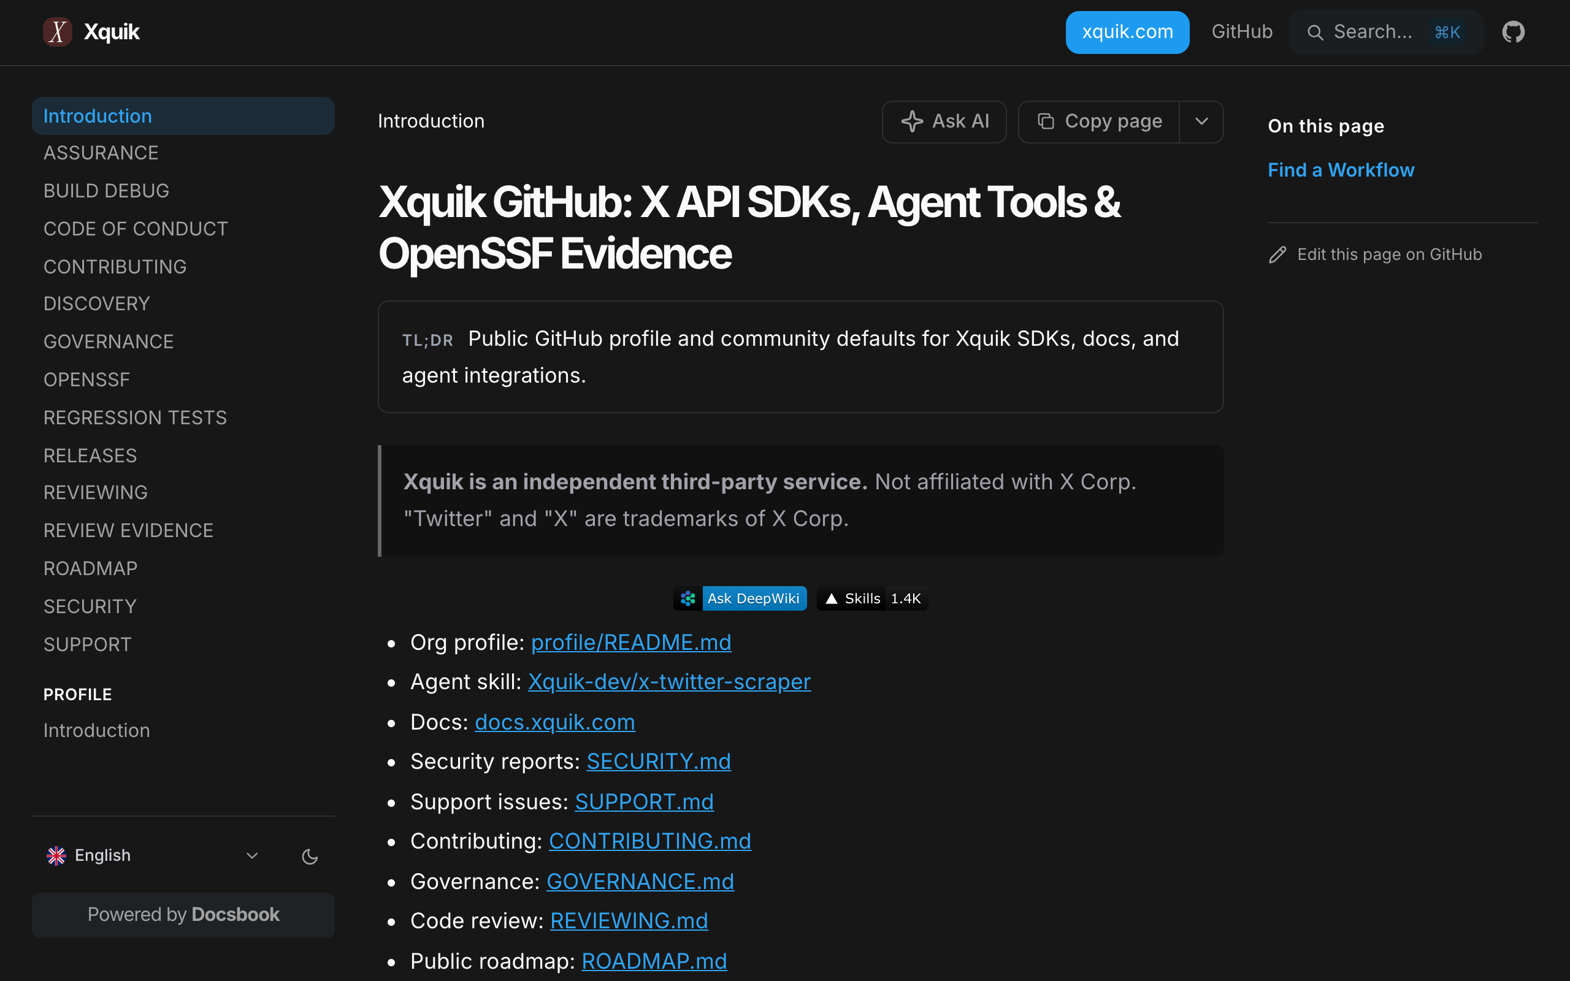Click the Copy page clipboard icon
This screenshot has width=1570, height=981.
point(1045,121)
